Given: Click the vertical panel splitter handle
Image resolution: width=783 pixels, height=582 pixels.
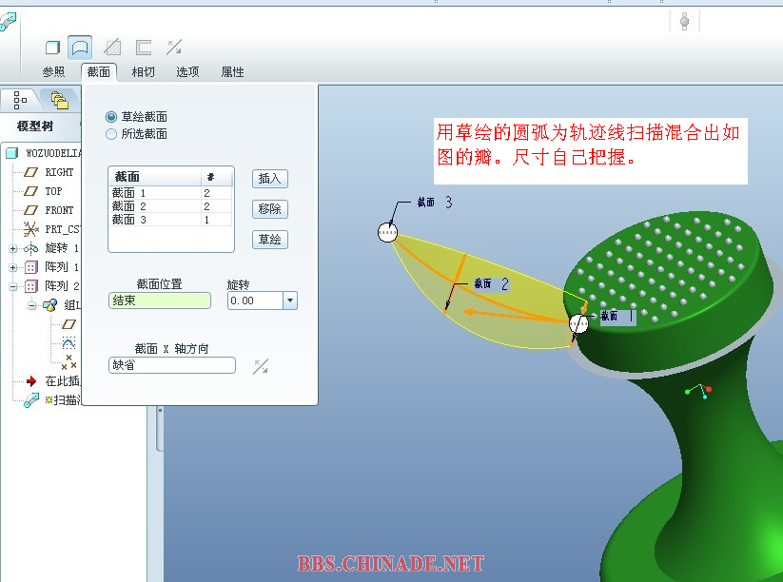Looking at the screenshot, I should 160,429.
